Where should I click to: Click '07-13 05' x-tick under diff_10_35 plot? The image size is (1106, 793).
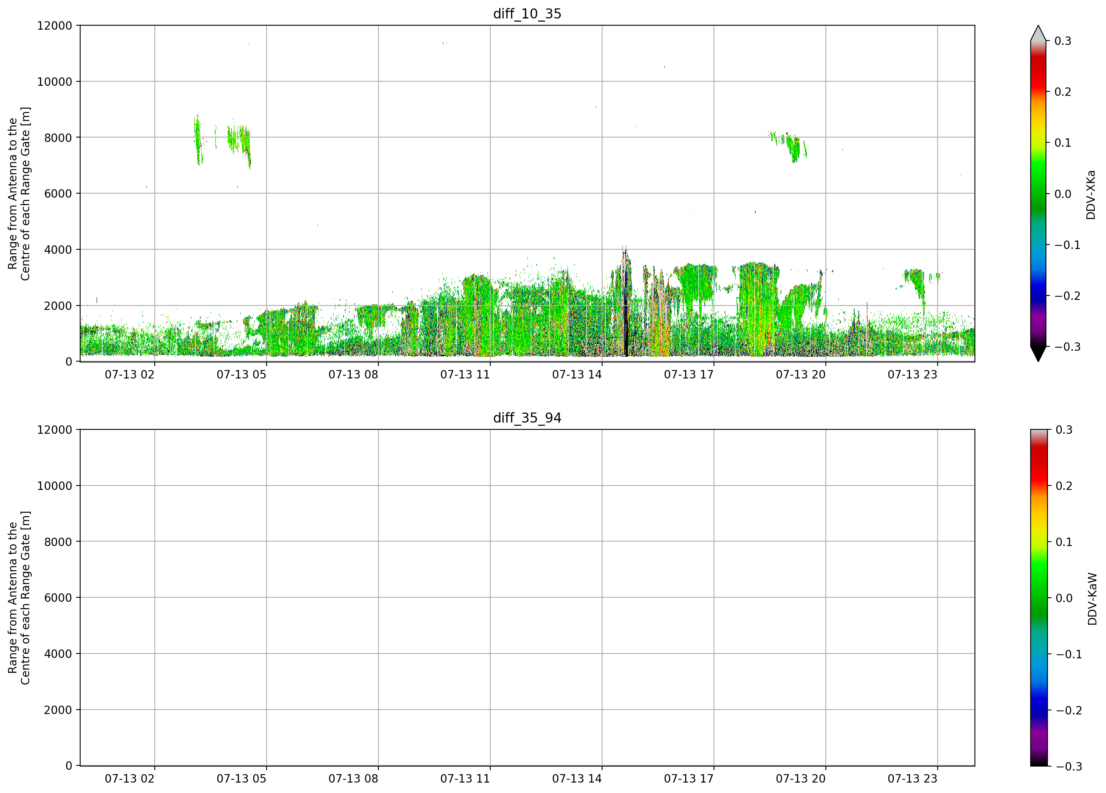(x=241, y=374)
